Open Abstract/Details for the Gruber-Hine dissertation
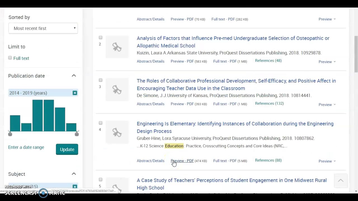Screen dimensions: 358x201 point(150,161)
